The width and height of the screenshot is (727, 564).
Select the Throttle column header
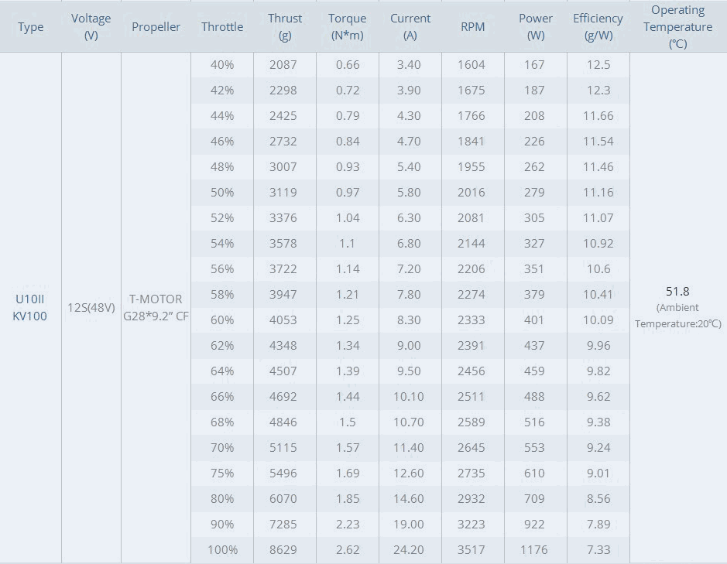coord(222,27)
